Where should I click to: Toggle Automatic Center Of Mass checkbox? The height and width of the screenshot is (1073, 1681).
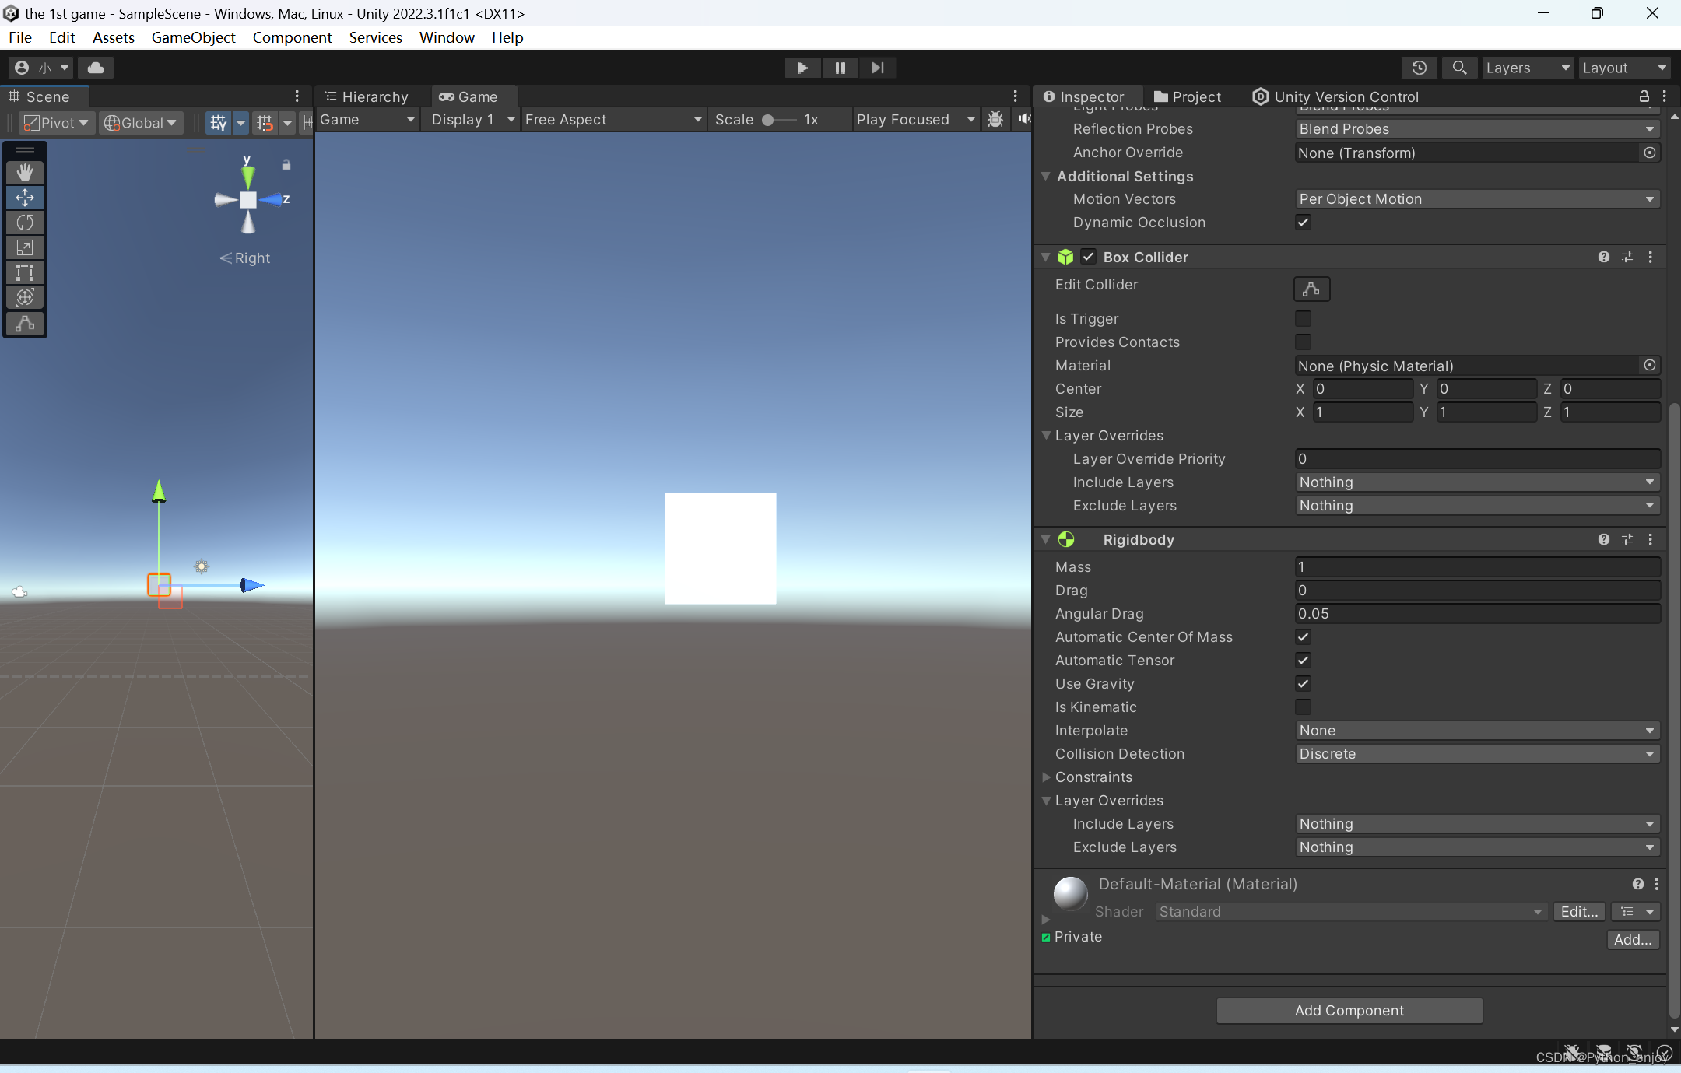(x=1304, y=637)
